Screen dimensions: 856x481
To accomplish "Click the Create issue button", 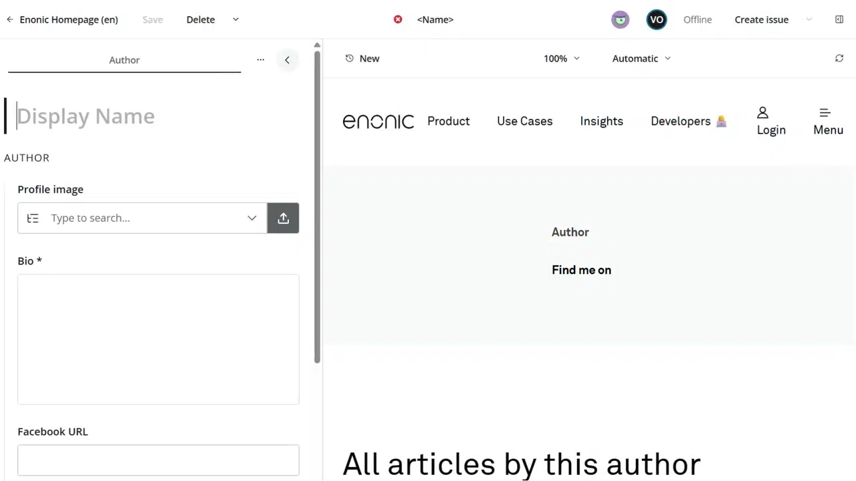I will coord(762,19).
